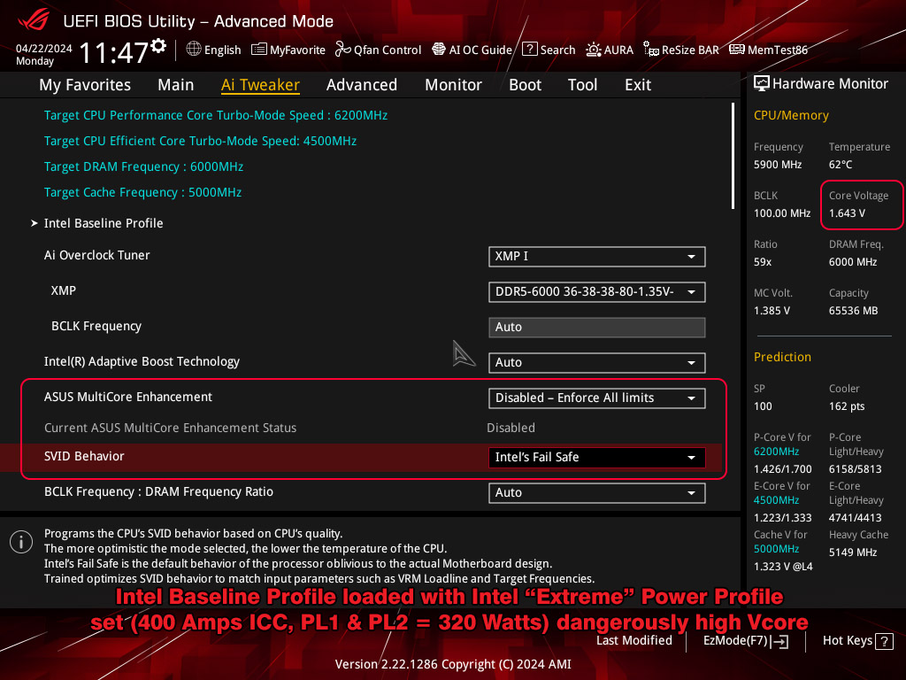This screenshot has height=680, width=906.
Task: Switch to Tool tab
Action: point(582,85)
